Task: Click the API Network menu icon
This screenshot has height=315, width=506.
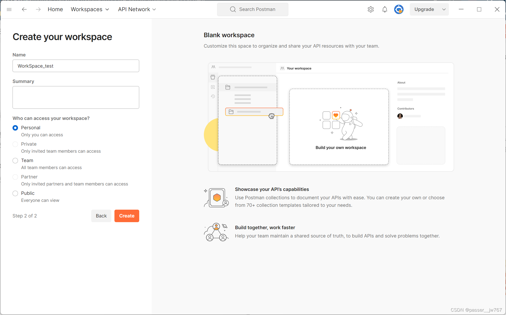Action: coord(156,9)
